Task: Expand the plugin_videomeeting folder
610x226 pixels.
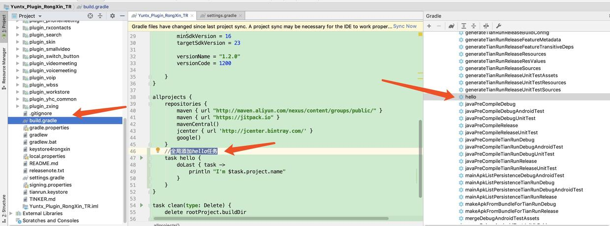Action: [18, 63]
